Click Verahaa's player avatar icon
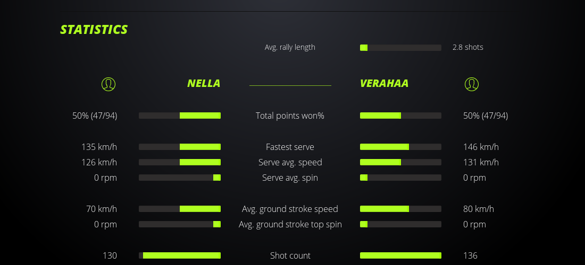The width and height of the screenshot is (585, 265). [472, 84]
